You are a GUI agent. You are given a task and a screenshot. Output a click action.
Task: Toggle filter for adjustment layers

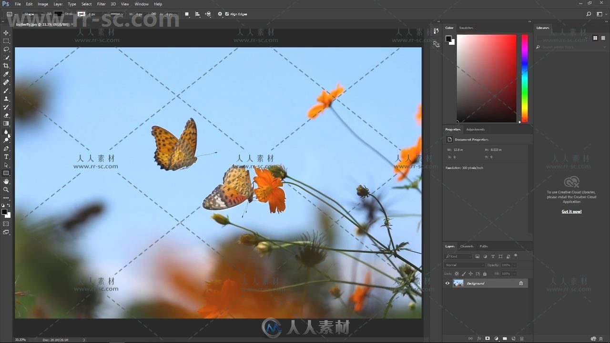point(485,256)
